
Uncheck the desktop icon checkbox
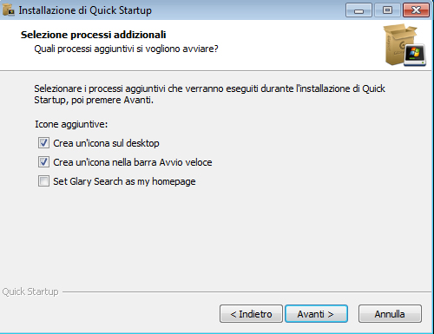(x=43, y=143)
